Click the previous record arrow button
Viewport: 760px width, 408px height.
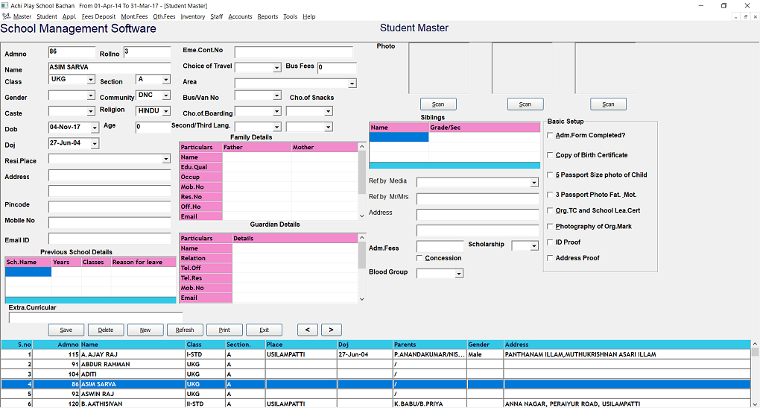pyautogui.click(x=308, y=330)
